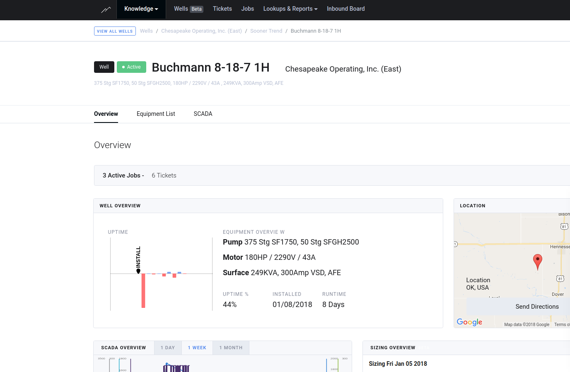Viewport: 570px width, 372px height.
Task: Switch to the 1 MONTH SCADA view
Action: [231, 348]
